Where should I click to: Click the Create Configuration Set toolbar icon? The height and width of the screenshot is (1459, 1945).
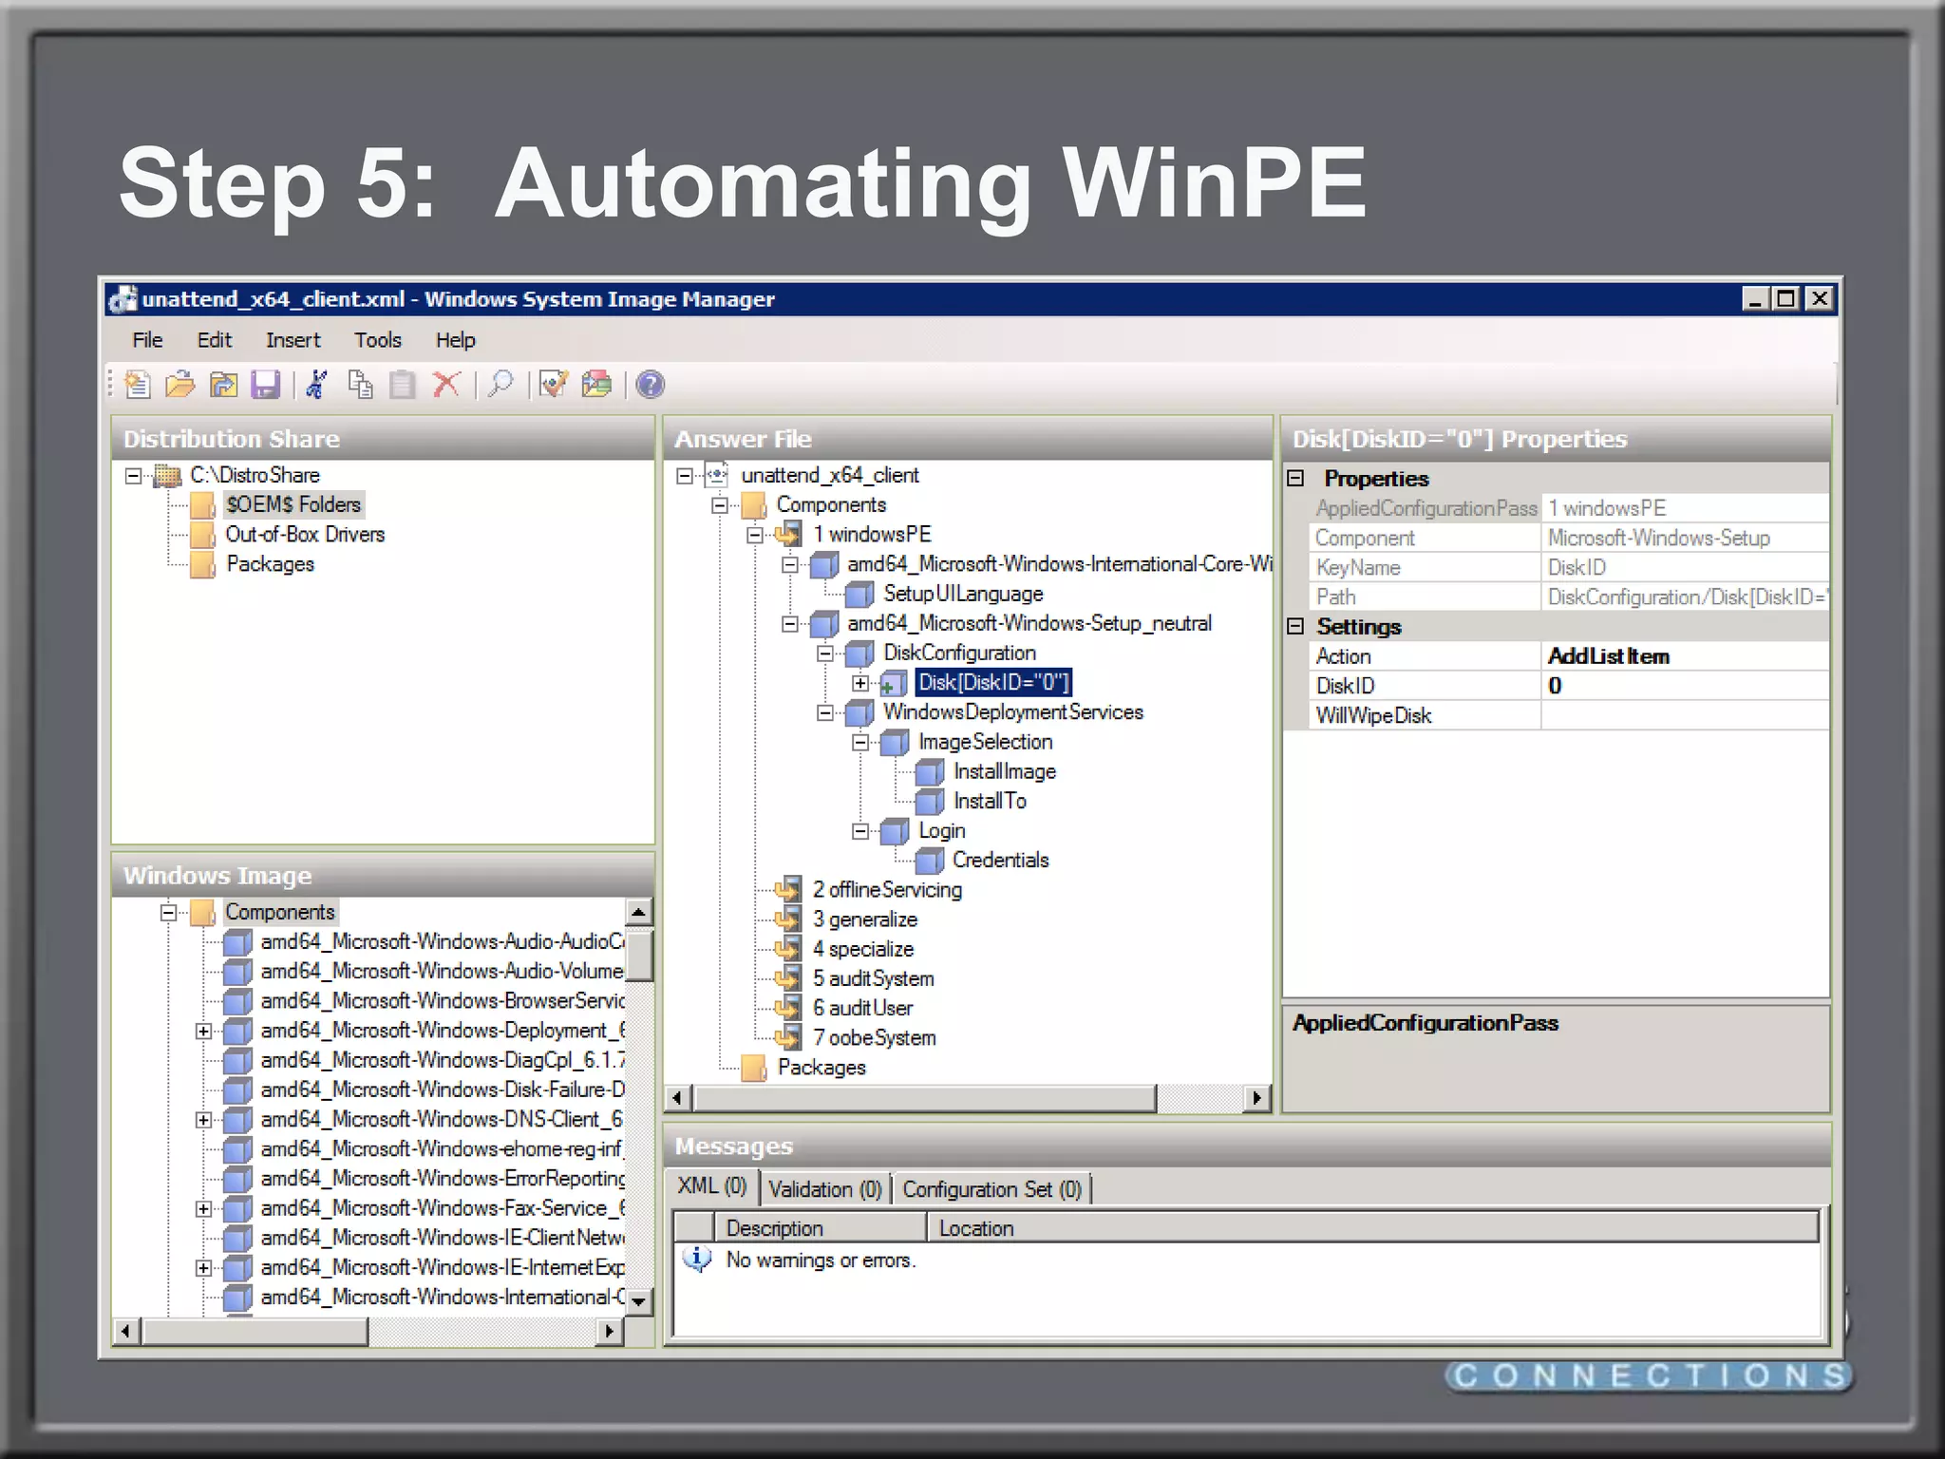coord(596,385)
